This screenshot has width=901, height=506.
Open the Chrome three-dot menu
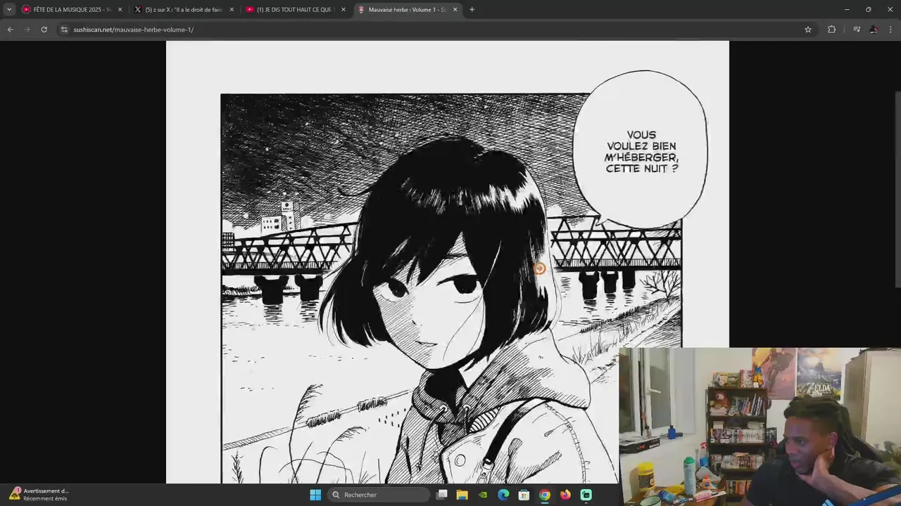891,30
